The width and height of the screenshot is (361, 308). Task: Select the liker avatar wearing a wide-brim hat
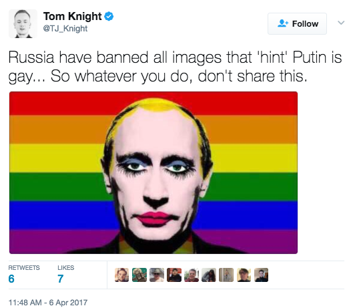pyautogui.click(x=157, y=275)
